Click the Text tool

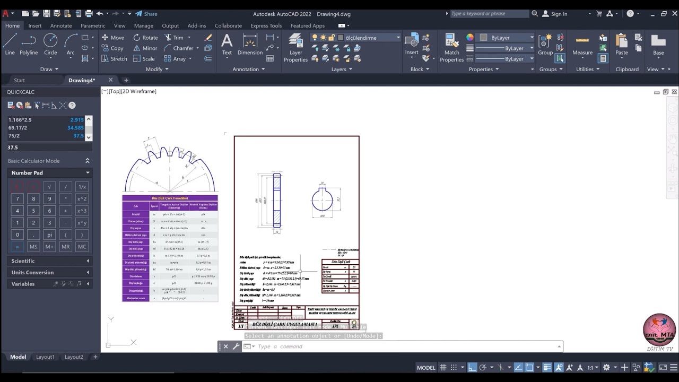(227, 45)
